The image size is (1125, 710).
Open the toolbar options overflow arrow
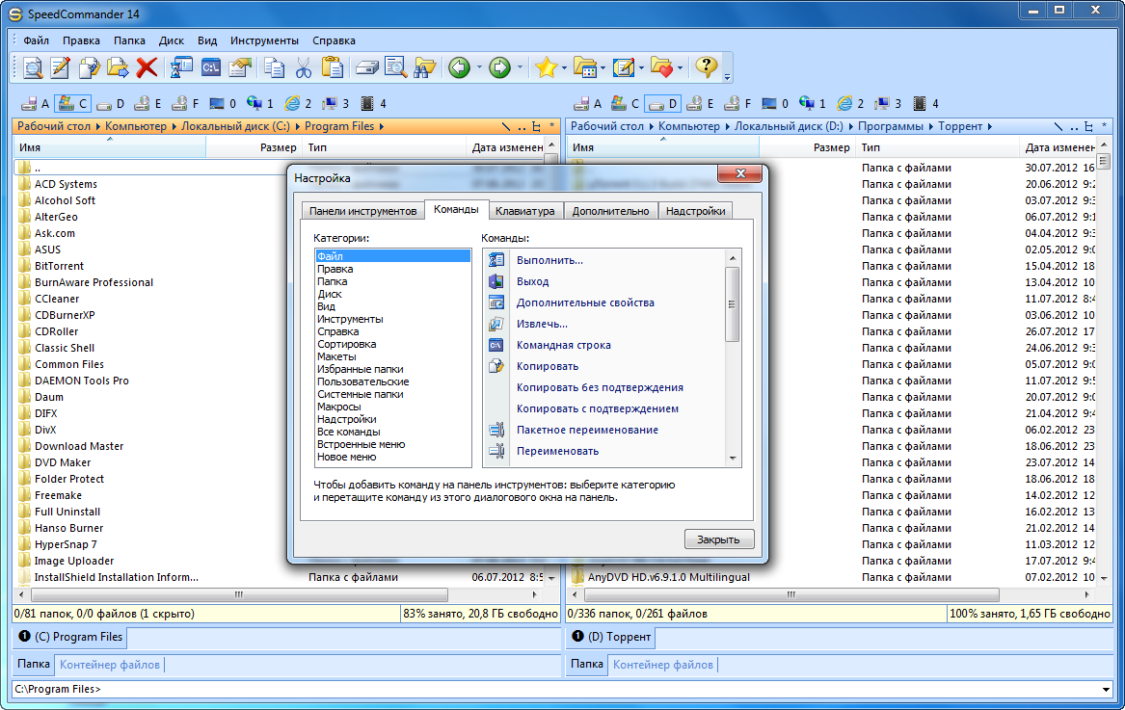[x=727, y=75]
